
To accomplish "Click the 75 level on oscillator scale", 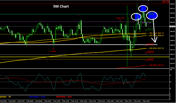I will pos(171,76).
